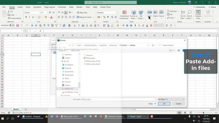
Task: Click the Delete cells icon
Action: tap(155, 13)
